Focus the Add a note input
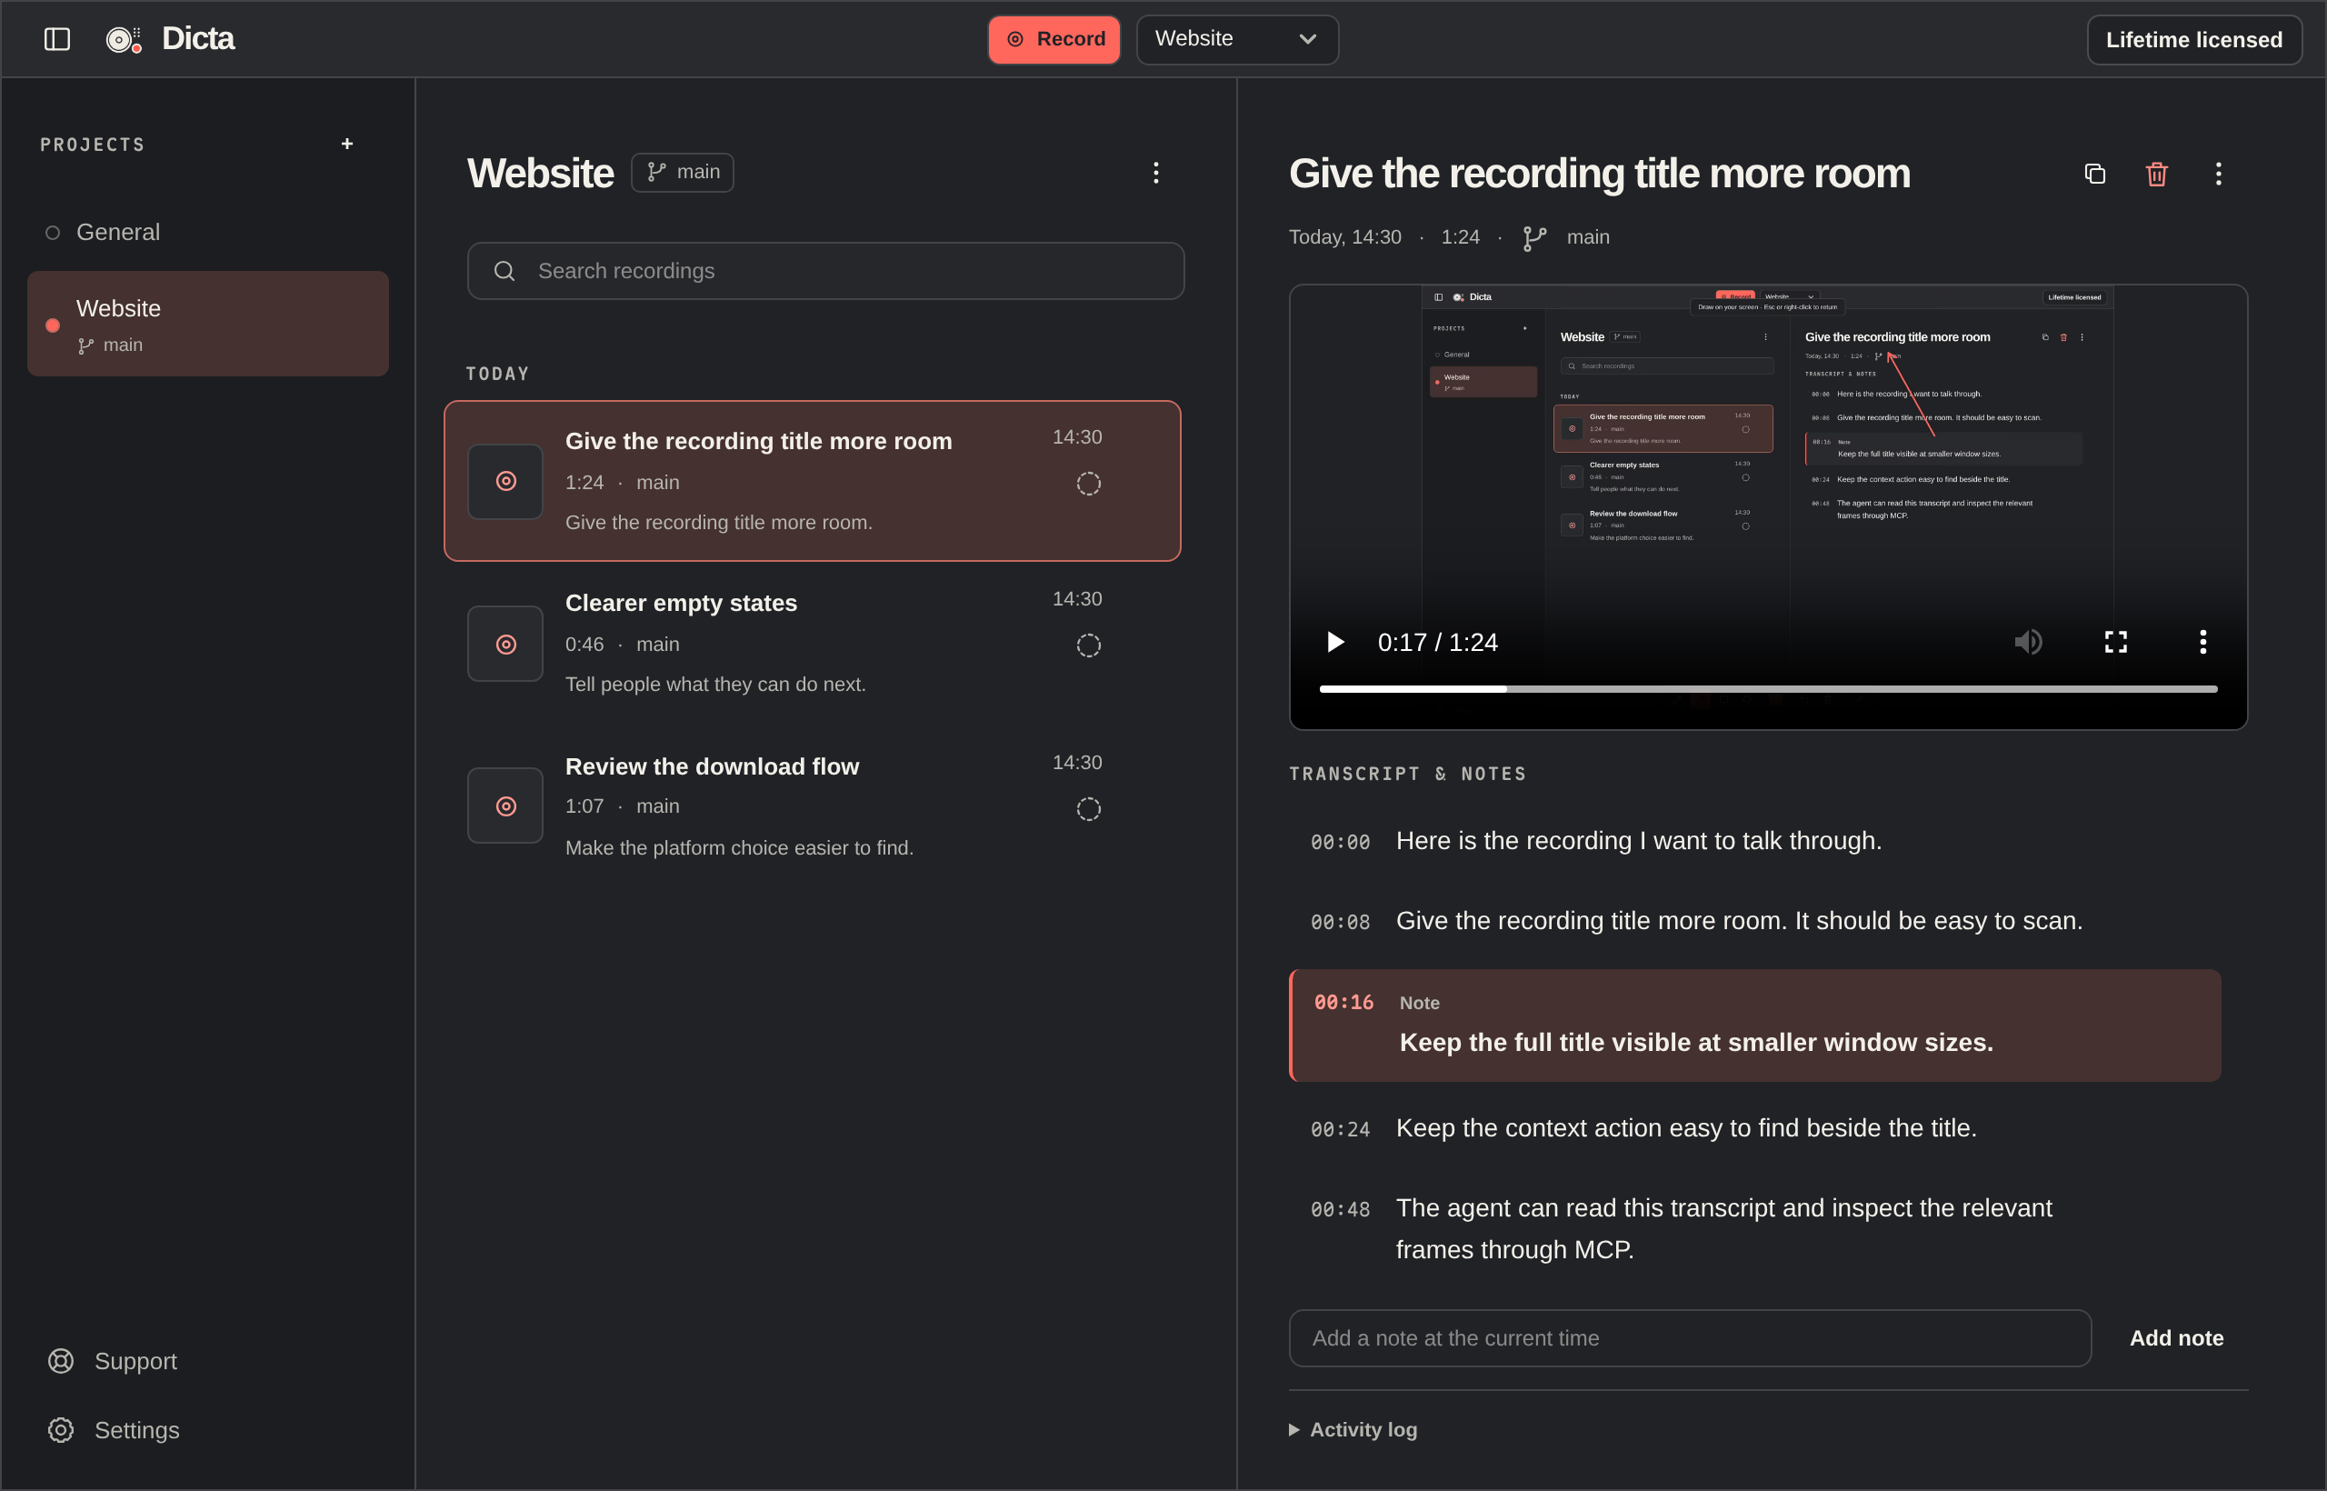 pyautogui.click(x=1690, y=1338)
